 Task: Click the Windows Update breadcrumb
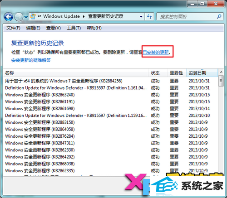(61, 16)
